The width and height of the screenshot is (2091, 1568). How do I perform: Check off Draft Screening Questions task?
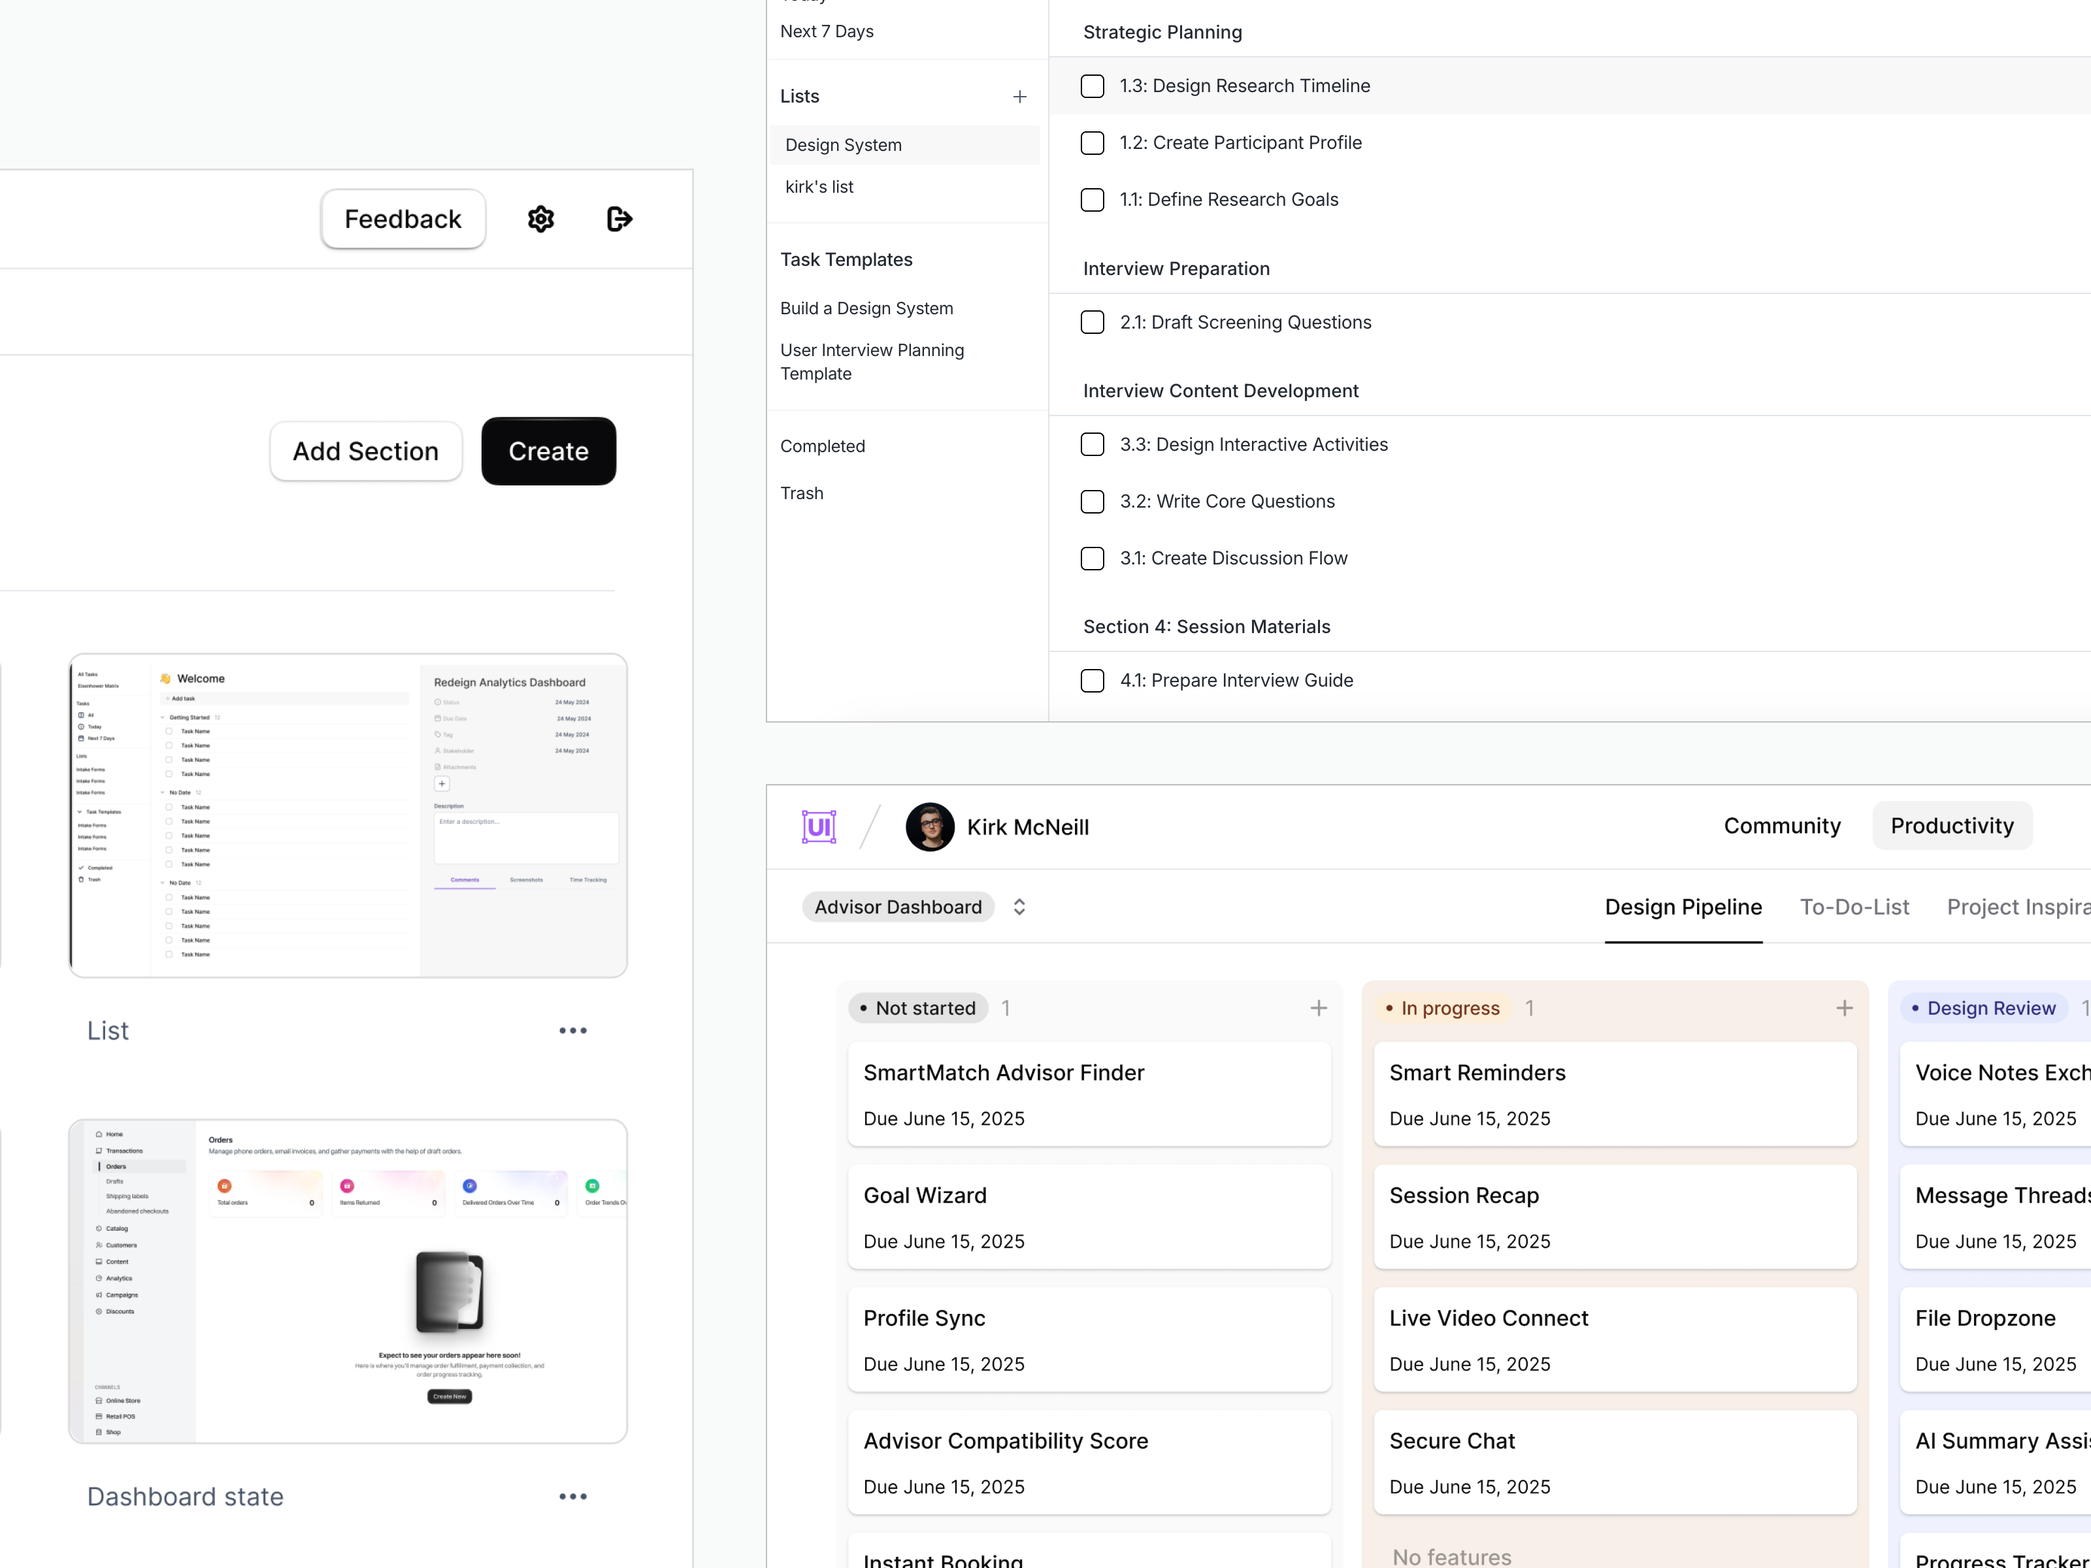coord(1093,322)
